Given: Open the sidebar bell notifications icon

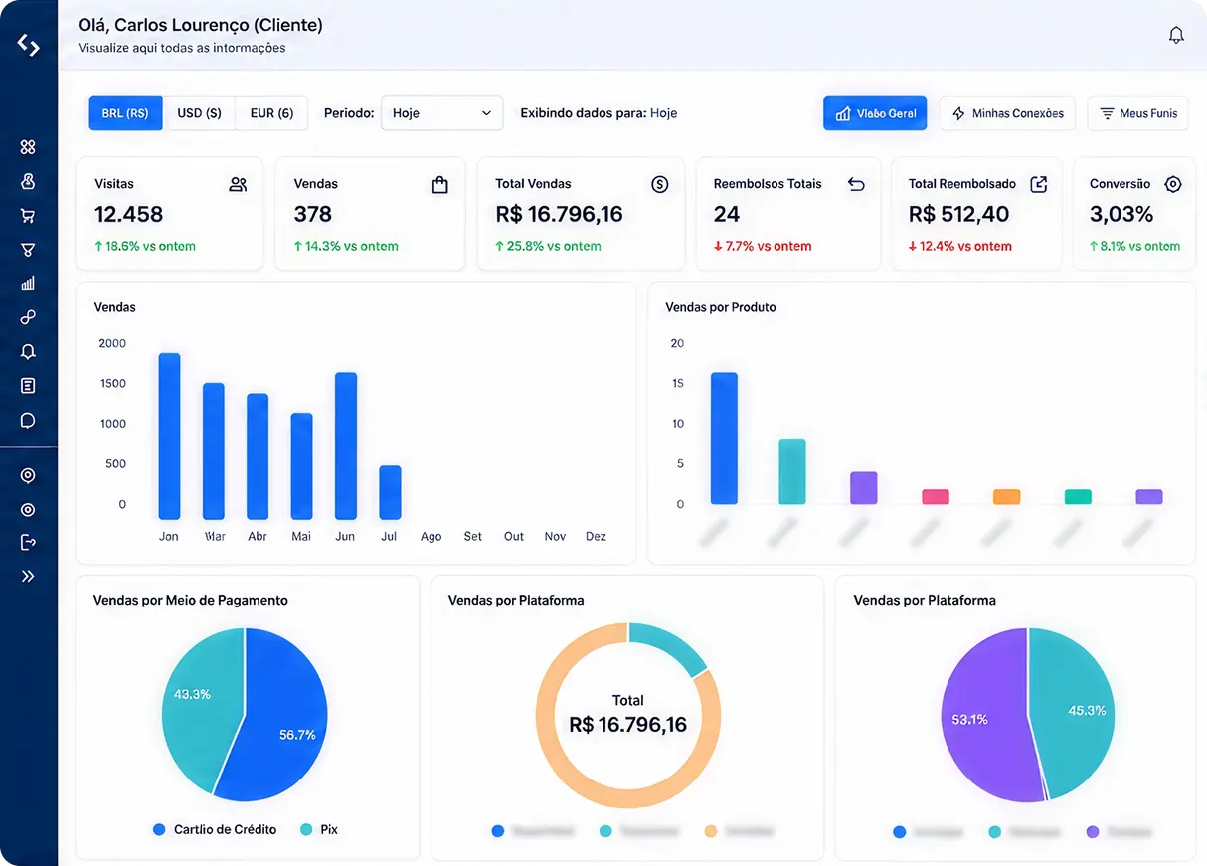Looking at the screenshot, I should point(28,351).
